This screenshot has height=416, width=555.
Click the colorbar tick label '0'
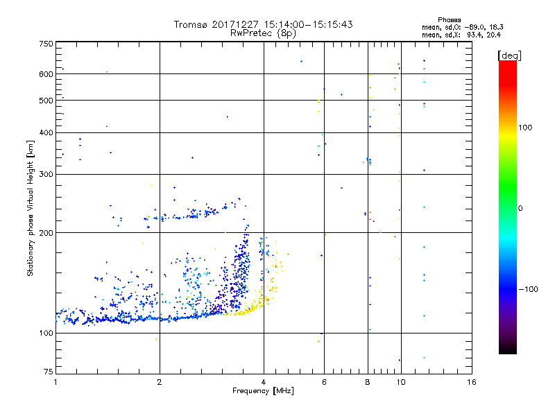tap(520, 209)
